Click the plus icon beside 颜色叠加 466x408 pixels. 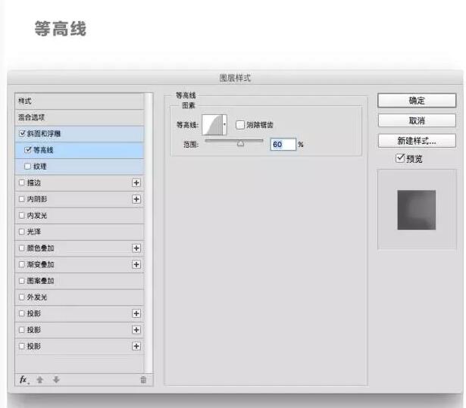click(x=136, y=248)
